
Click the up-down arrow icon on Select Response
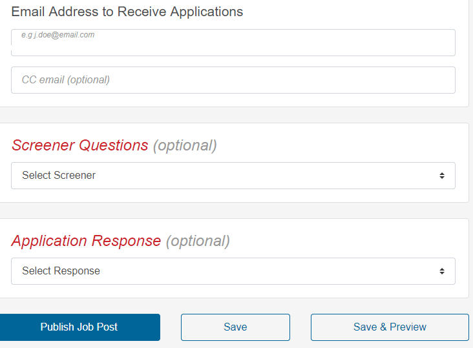tap(442, 271)
